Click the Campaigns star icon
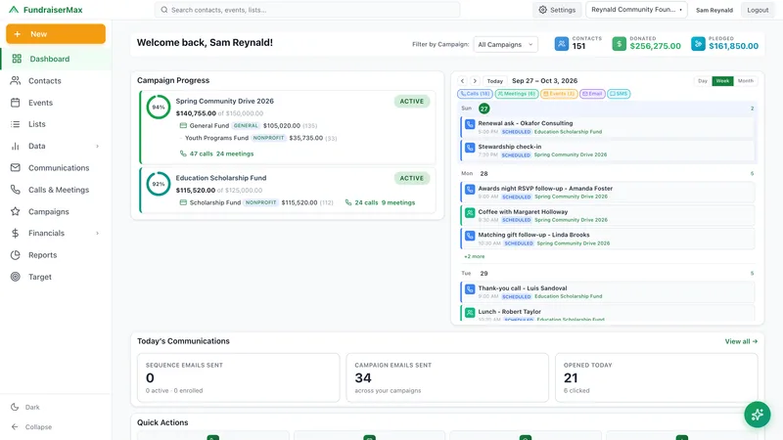783x440 pixels. 16,211
